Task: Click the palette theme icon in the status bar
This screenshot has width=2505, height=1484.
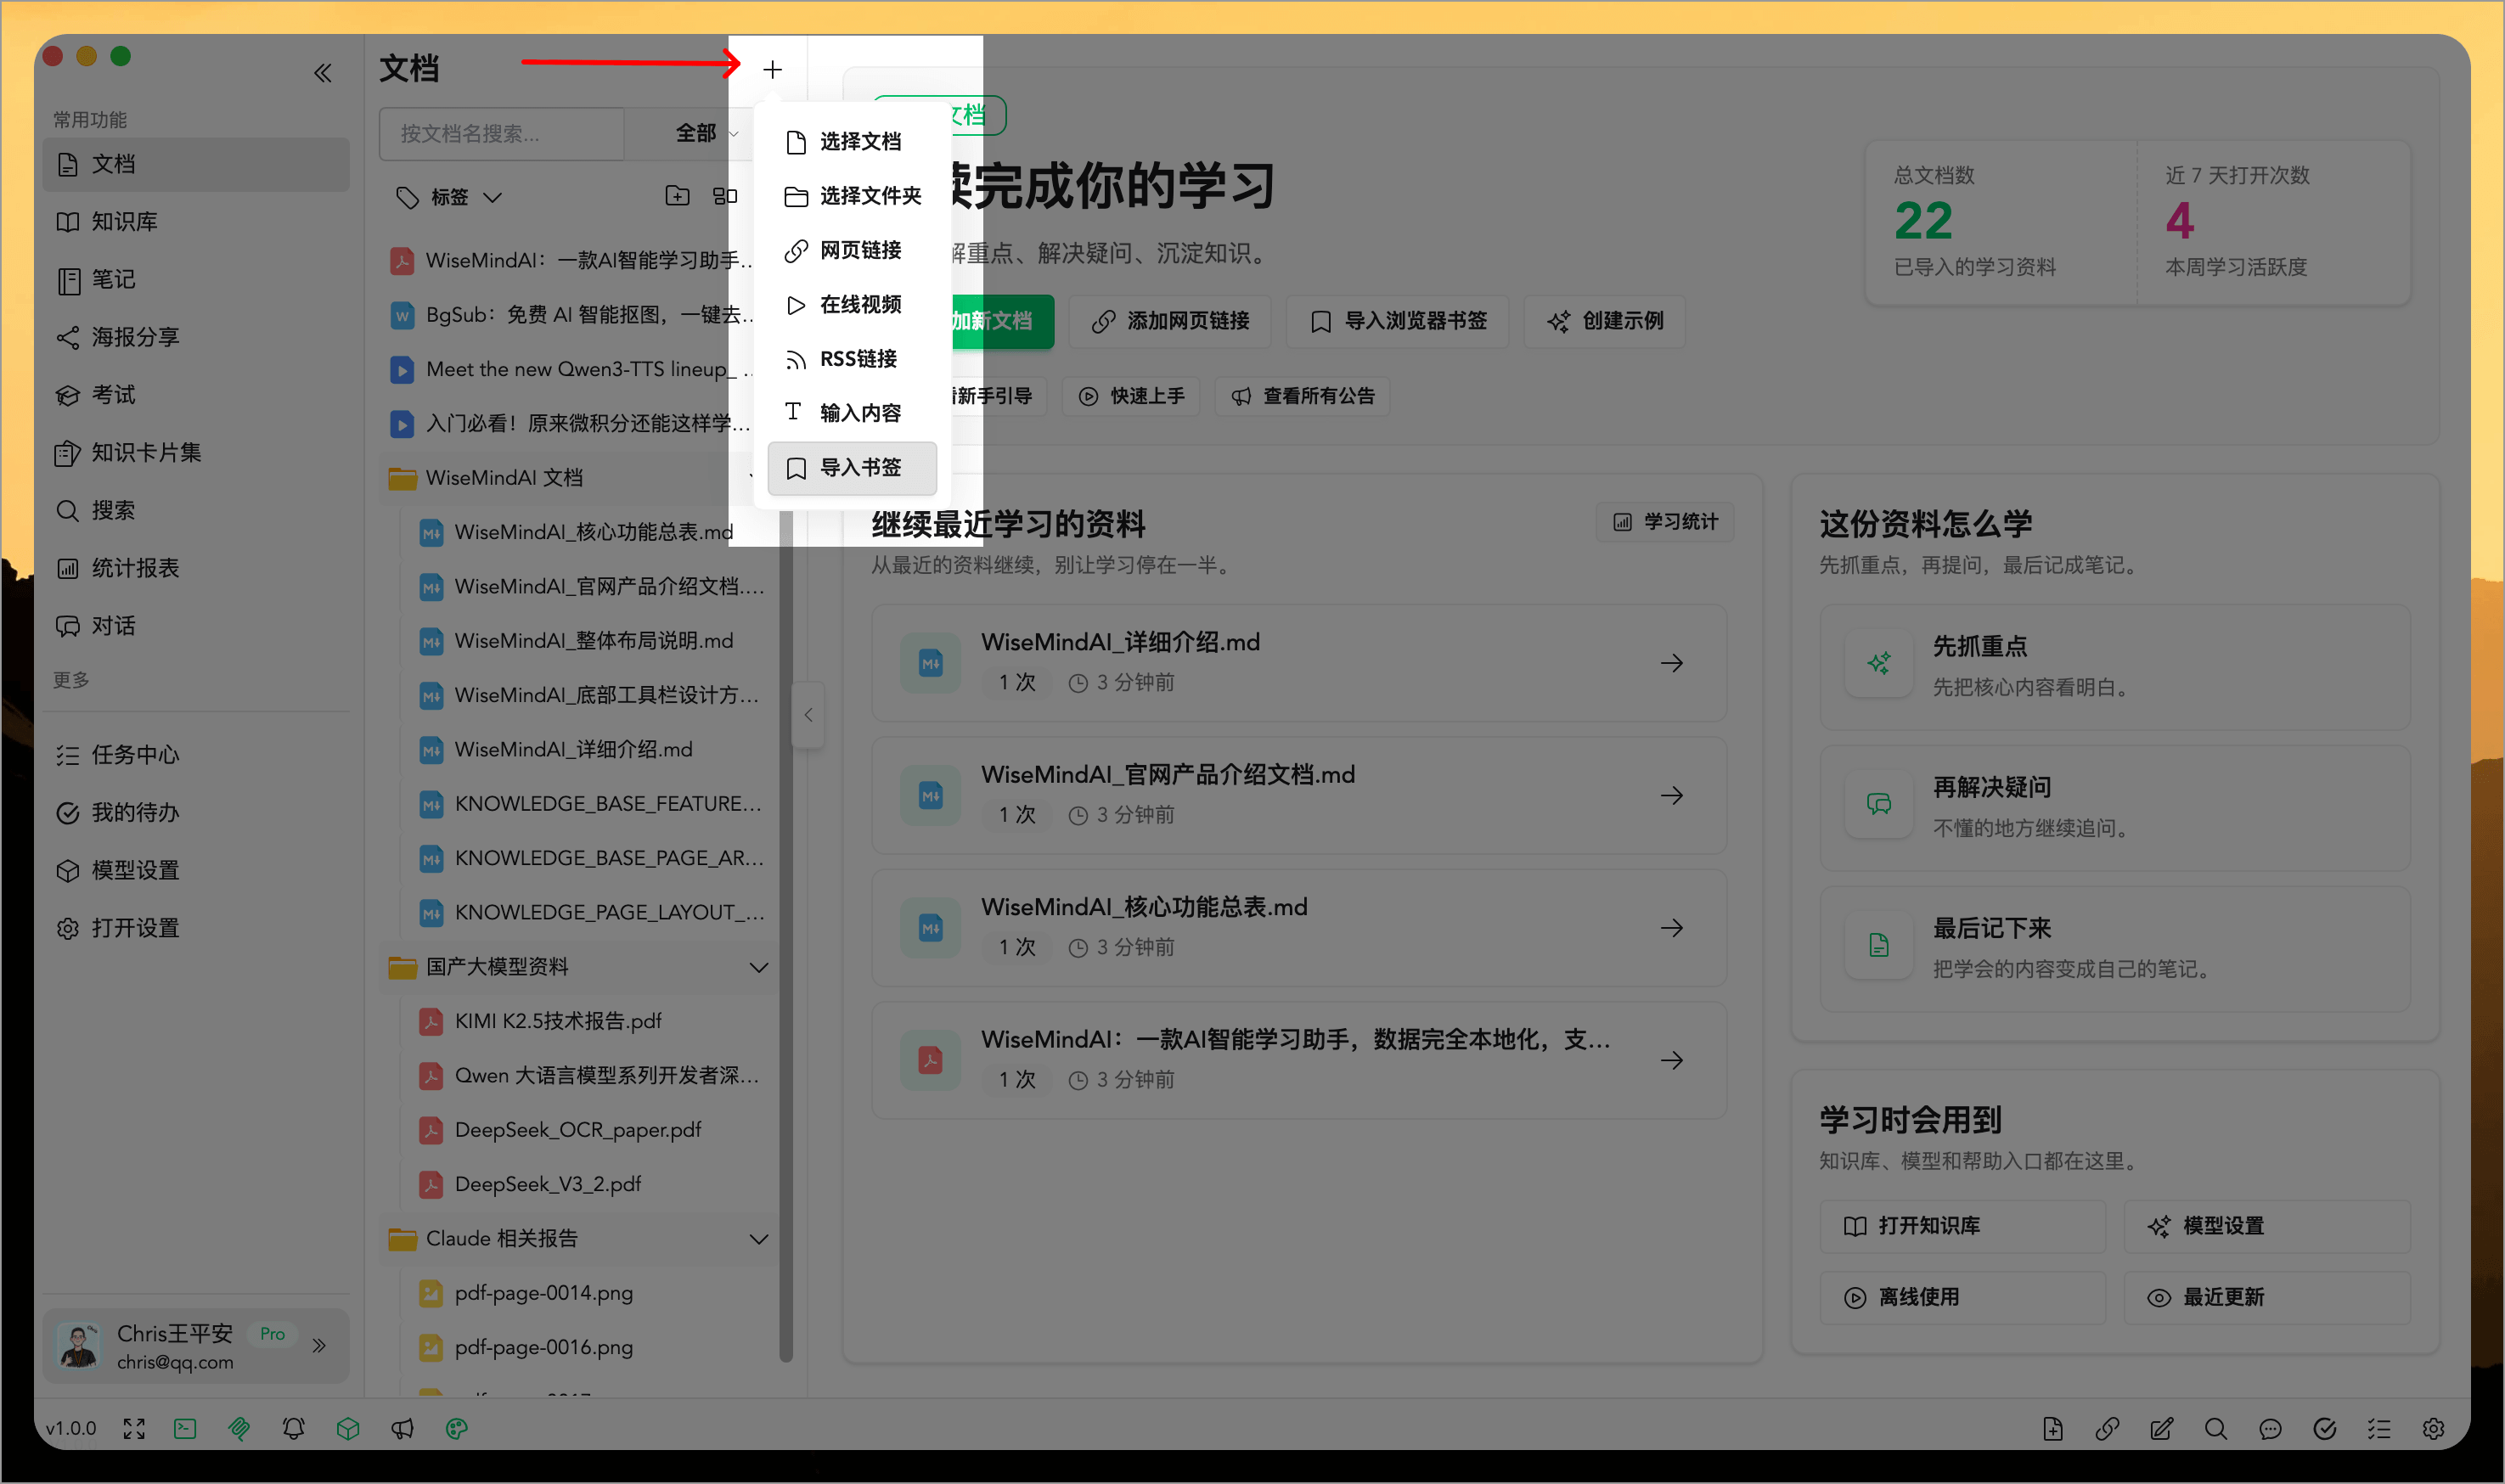Action: click(x=456, y=1429)
